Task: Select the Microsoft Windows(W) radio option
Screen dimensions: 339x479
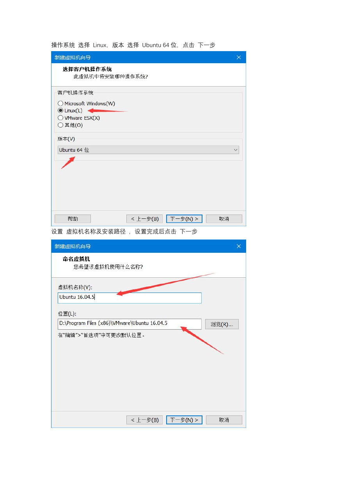Action: click(86, 103)
